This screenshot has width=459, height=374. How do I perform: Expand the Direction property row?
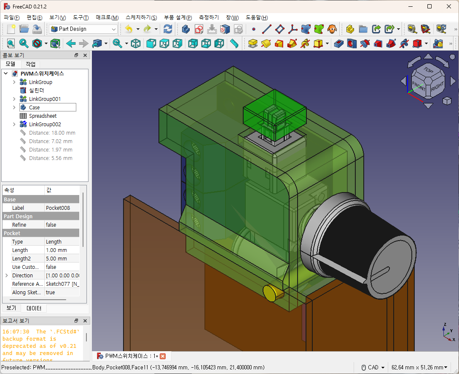[6, 276]
